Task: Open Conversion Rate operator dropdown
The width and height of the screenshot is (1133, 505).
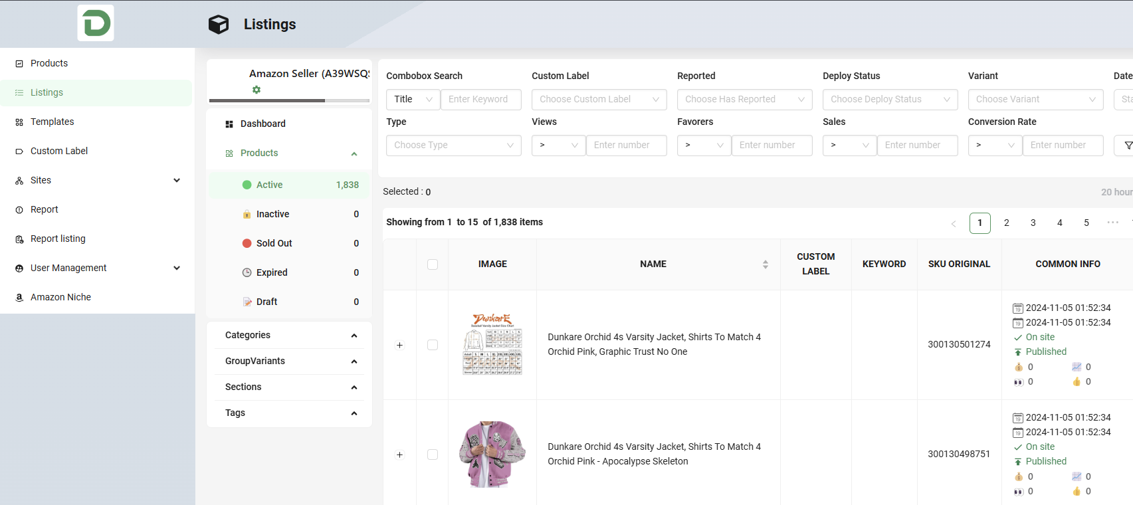Action: (x=995, y=146)
